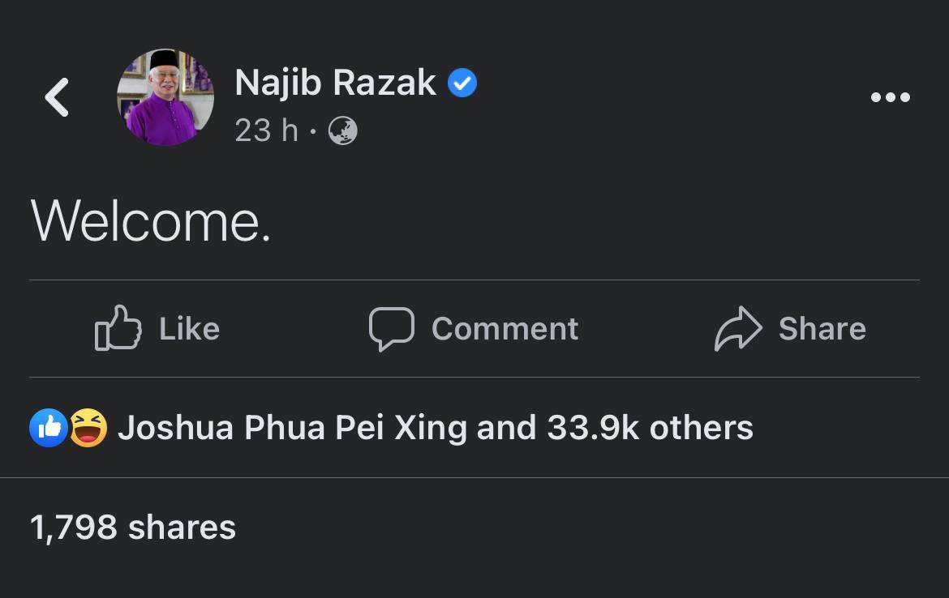The height and width of the screenshot is (598, 949).
Task: Tap the thumbs-up Like icon
Action: [x=118, y=328]
